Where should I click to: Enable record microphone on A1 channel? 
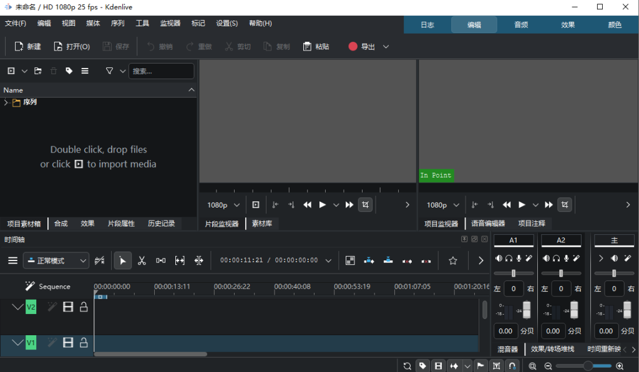coord(519,258)
